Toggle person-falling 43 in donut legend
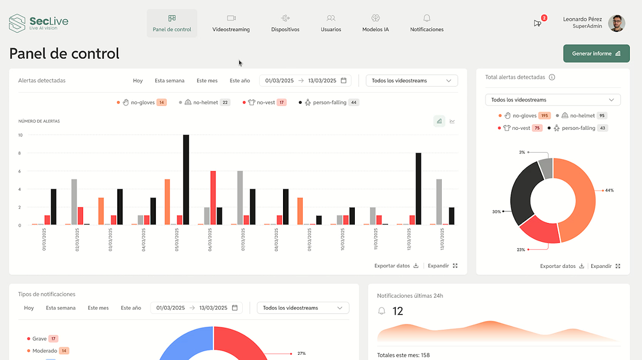 (578, 128)
